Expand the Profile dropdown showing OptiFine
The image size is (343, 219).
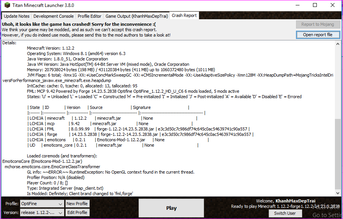point(42,204)
